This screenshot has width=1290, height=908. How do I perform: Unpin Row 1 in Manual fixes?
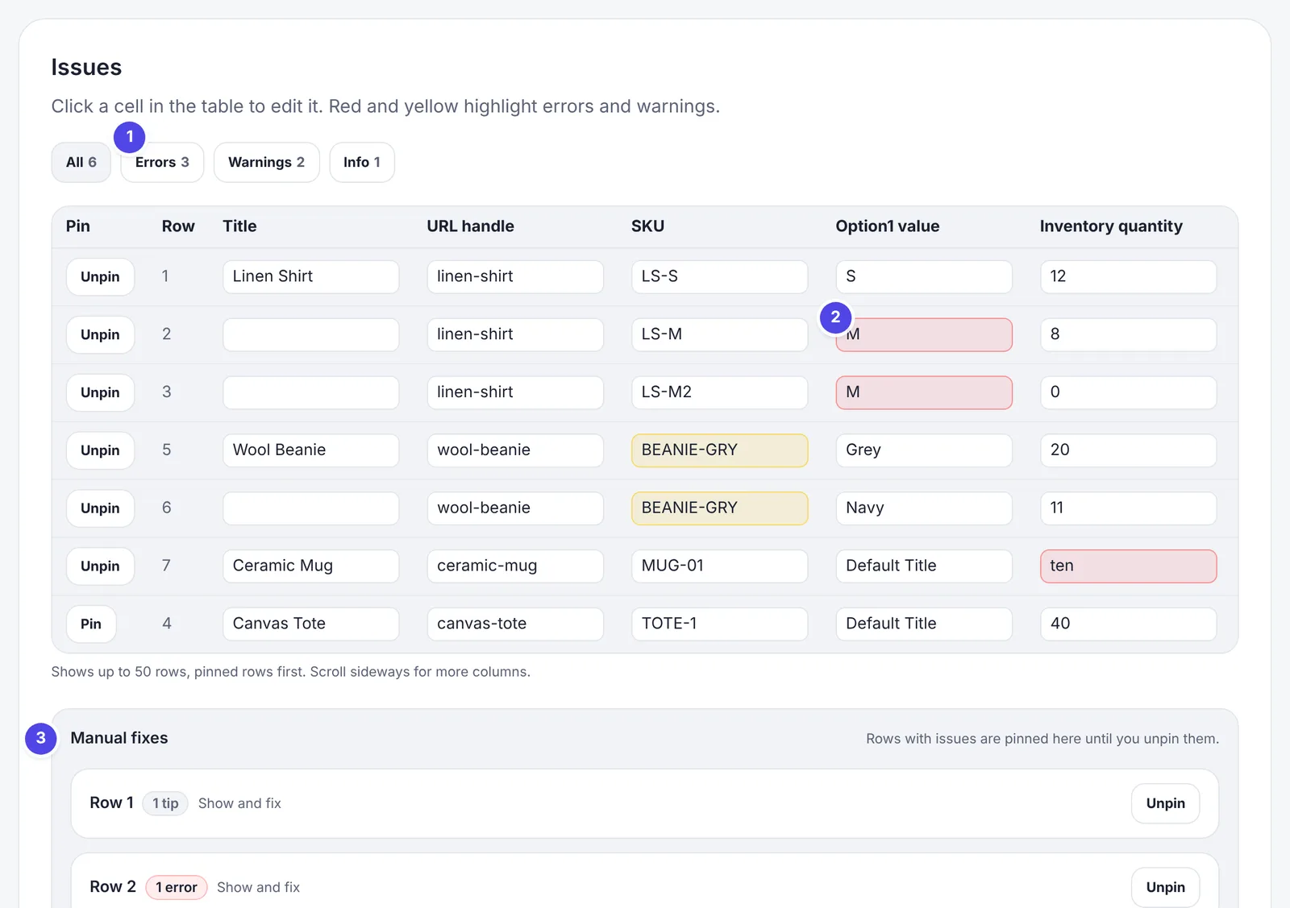1166,803
